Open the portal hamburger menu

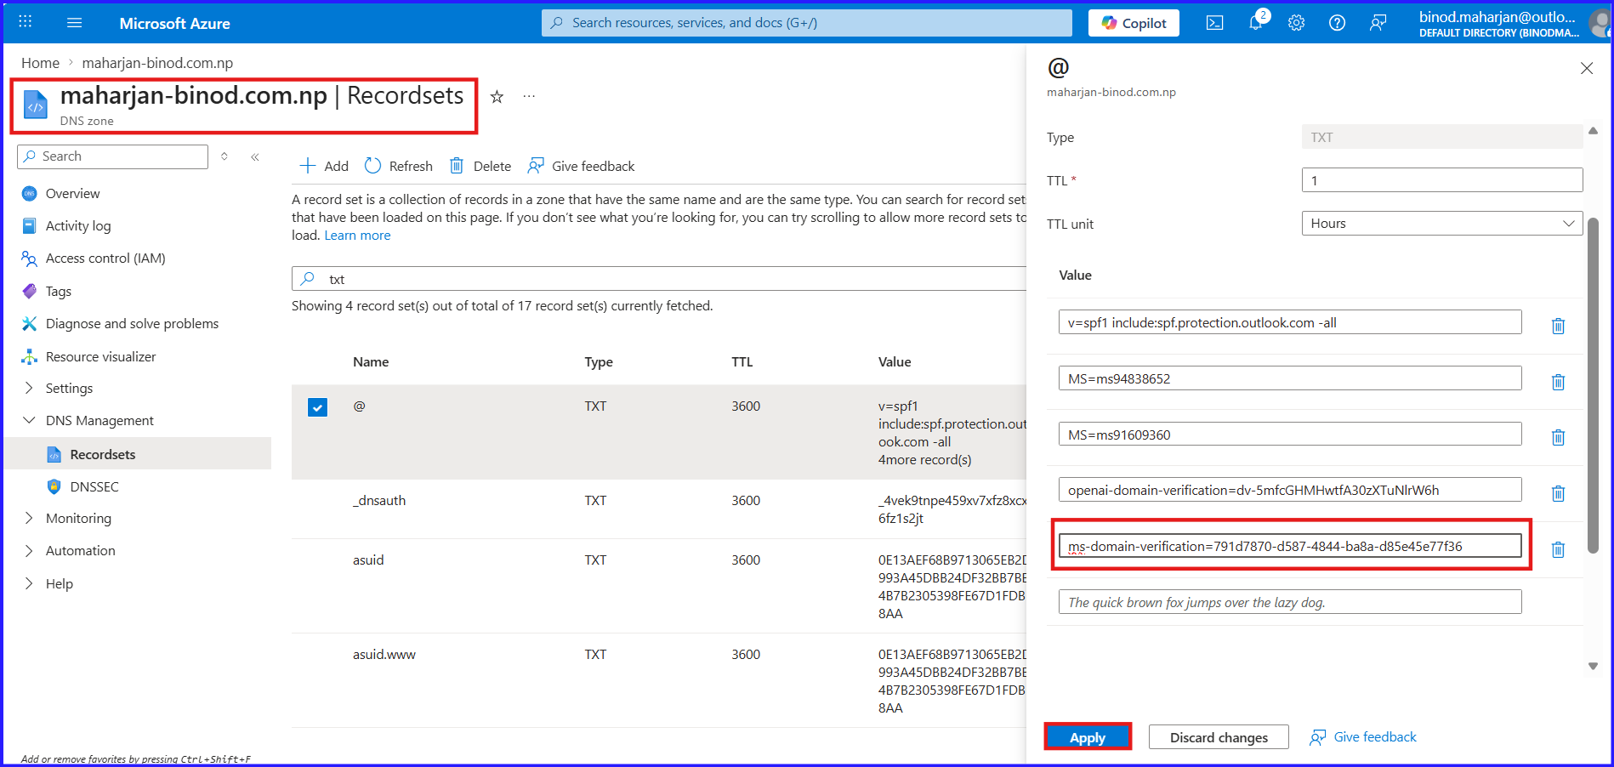point(74,22)
